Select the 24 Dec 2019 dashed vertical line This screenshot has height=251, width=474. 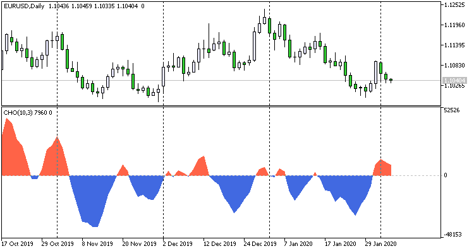[x=270, y=120]
